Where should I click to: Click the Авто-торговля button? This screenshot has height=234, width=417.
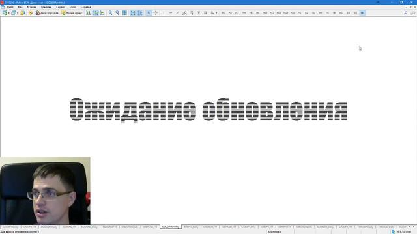pyautogui.click(x=47, y=13)
